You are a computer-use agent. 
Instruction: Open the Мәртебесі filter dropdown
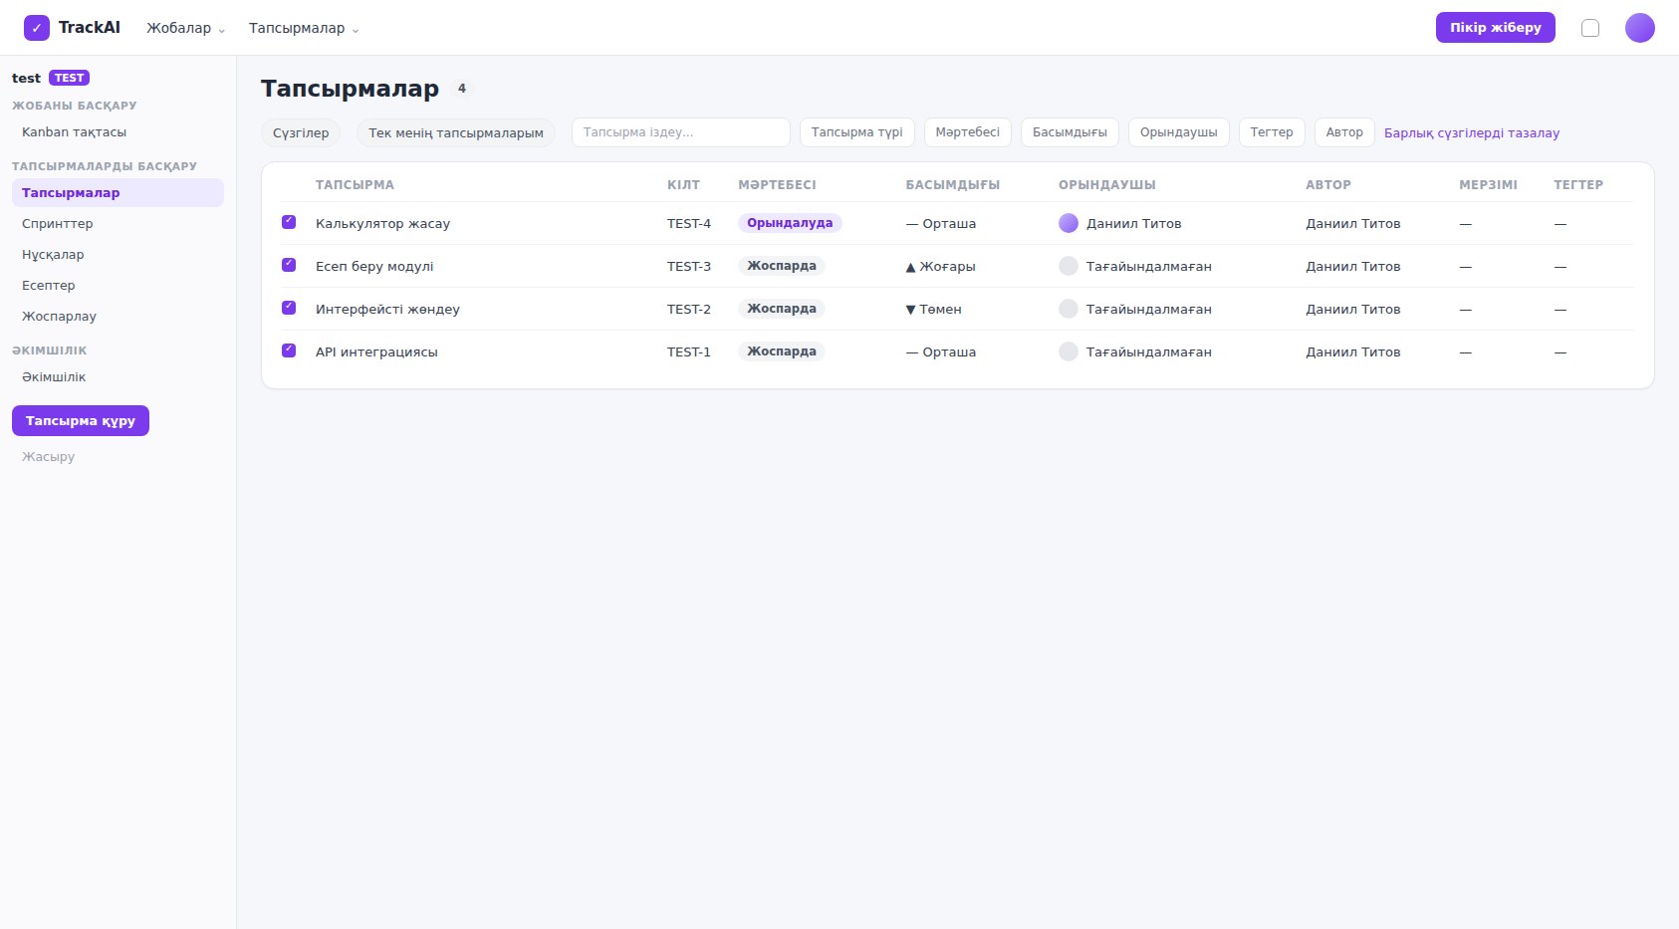tap(967, 132)
